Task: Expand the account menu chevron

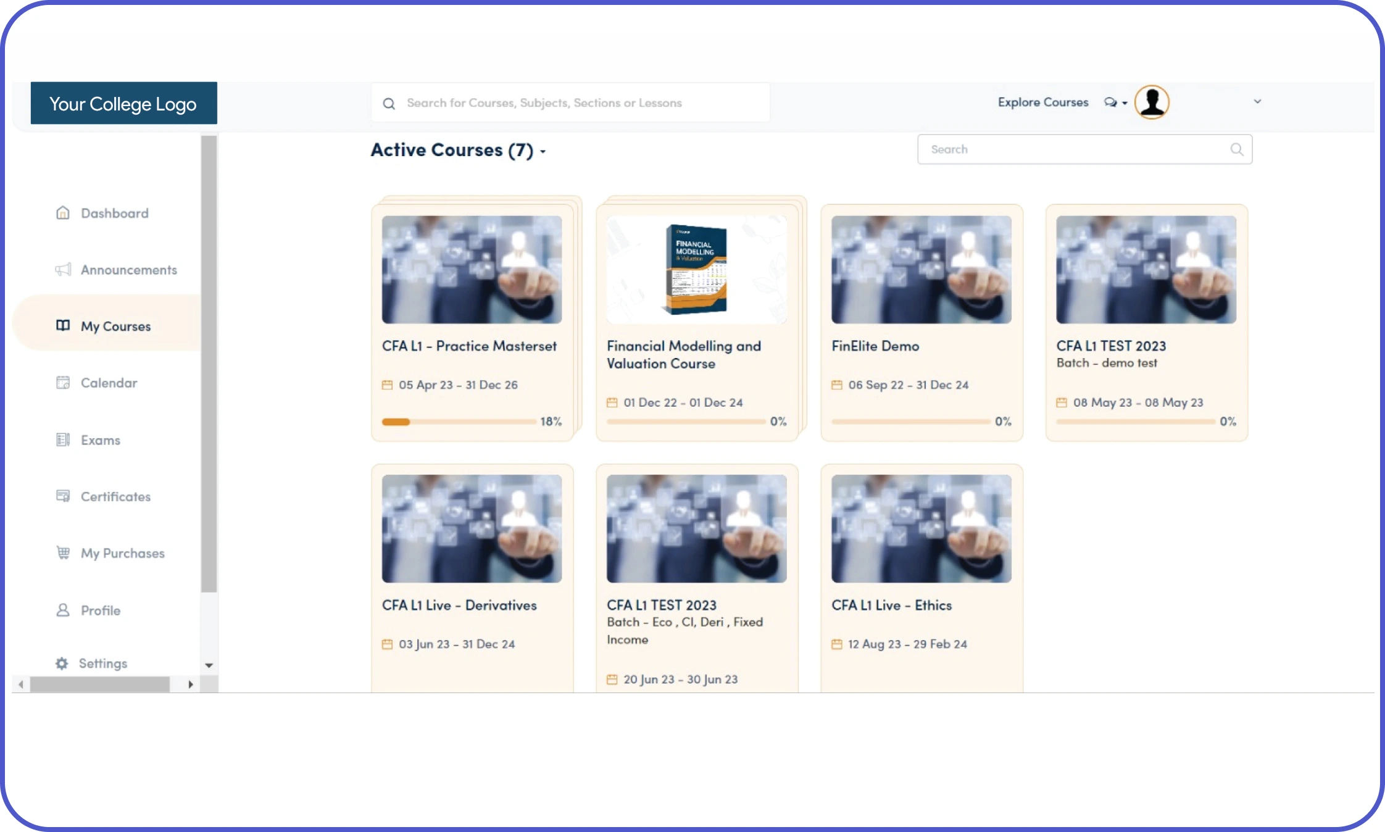Action: pyautogui.click(x=1257, y=102)
